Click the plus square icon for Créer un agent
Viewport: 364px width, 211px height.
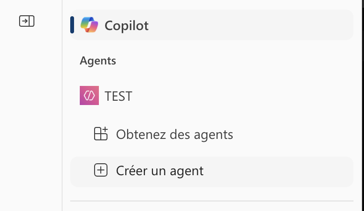tap(101, 170)
